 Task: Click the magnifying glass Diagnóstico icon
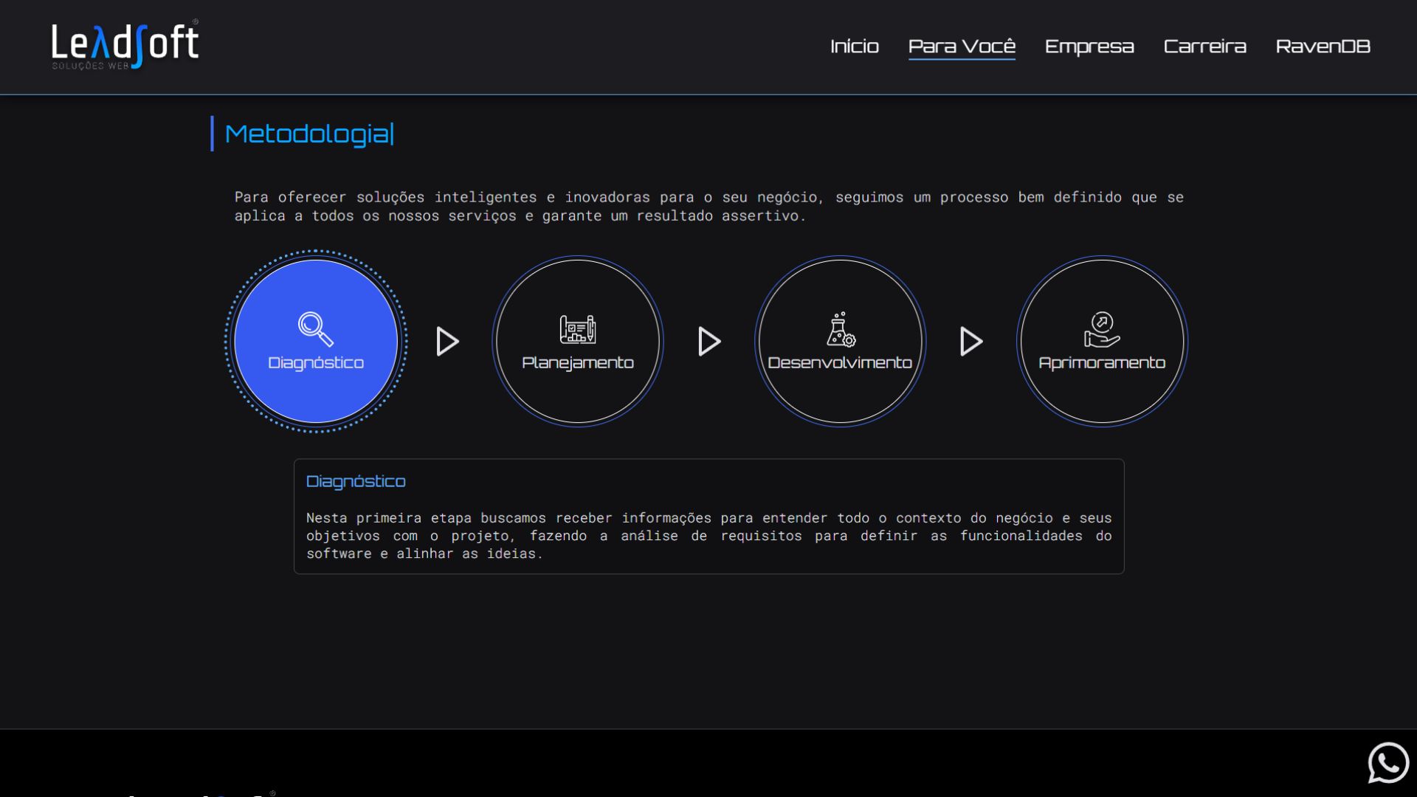click(316, 329)
